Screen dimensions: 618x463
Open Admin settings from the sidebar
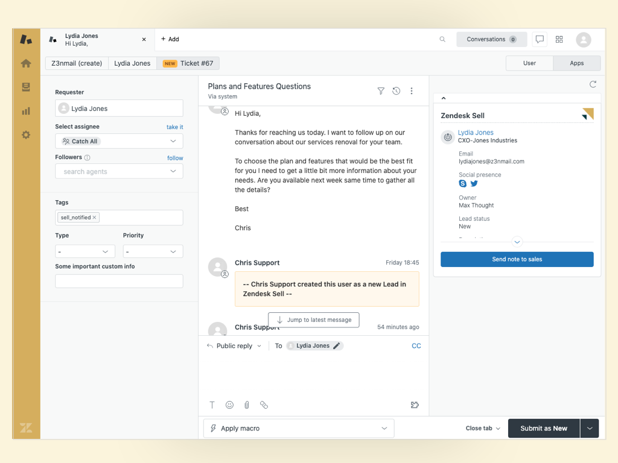(25, 135)
